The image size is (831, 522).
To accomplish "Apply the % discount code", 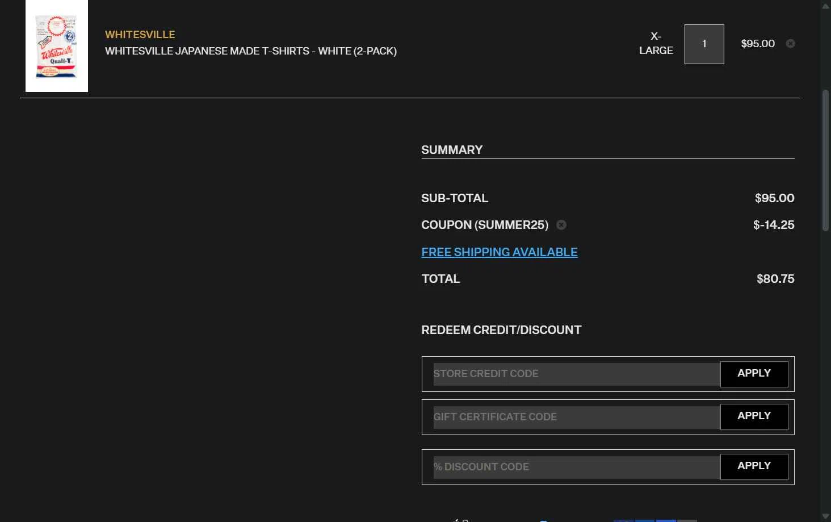I will tap(754, 466).
